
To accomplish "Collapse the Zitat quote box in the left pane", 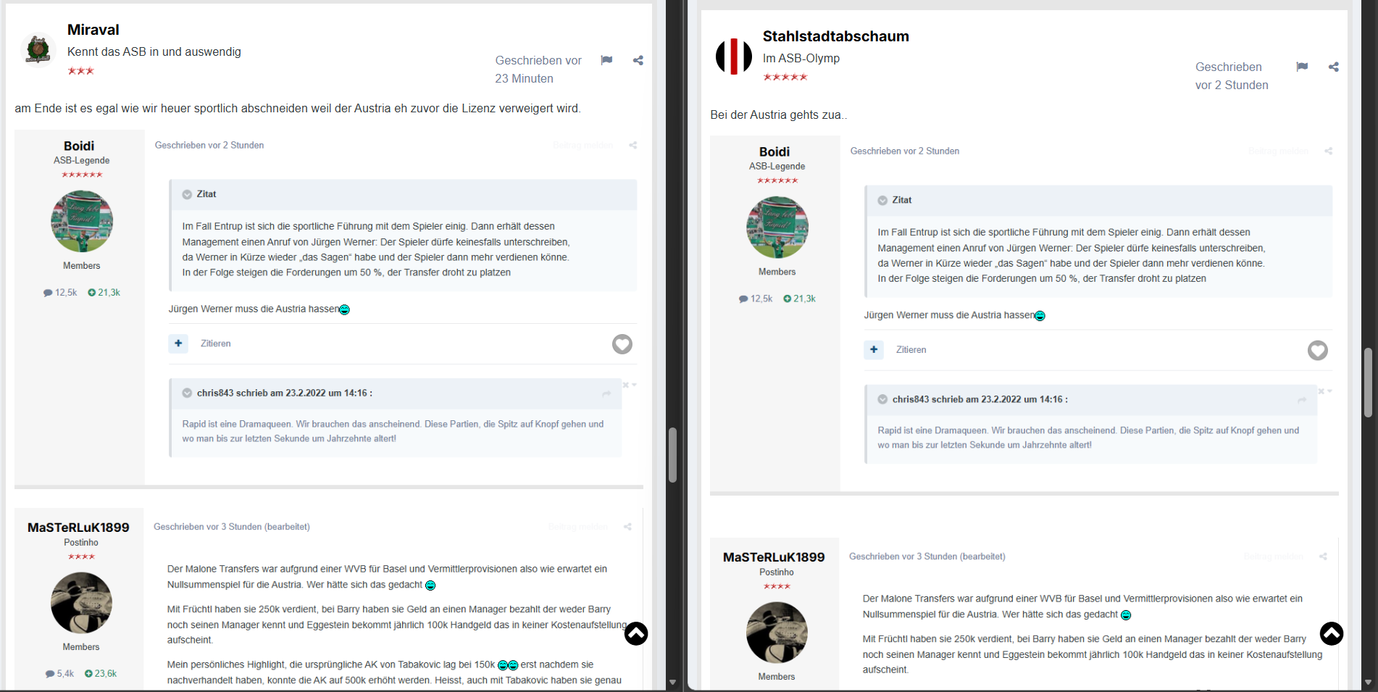I will (187, 194).
